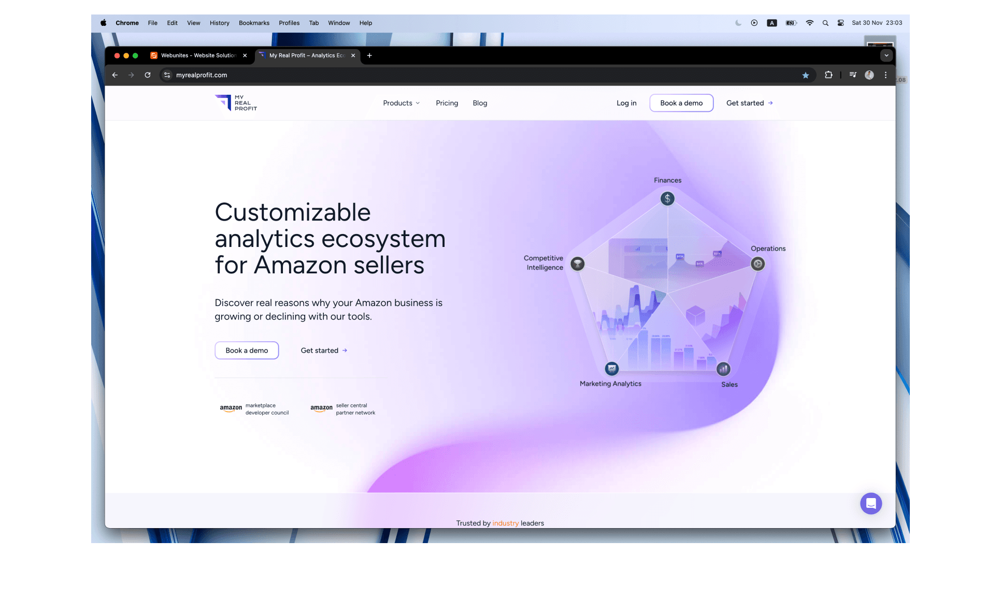Click the Finances dollar icon

coord(666,198)
